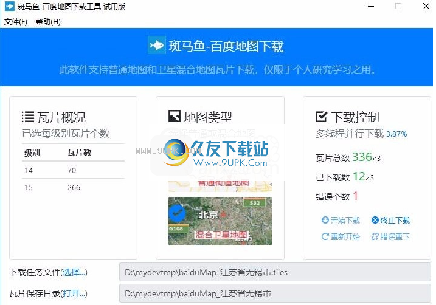Open the 帮助(H) menu
Screen dimensions: 436x305
(48, 22)
